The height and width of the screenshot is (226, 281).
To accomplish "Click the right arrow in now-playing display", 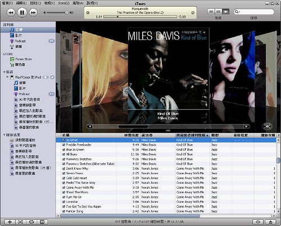I will (x=193, y=13).
